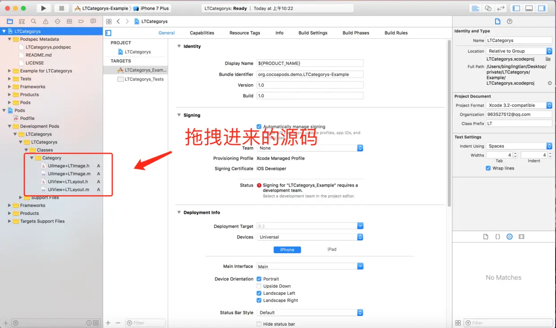Open the Report navigator speech bubble icon
This screenshot has width=556, height=328.
tap(93, 21)
